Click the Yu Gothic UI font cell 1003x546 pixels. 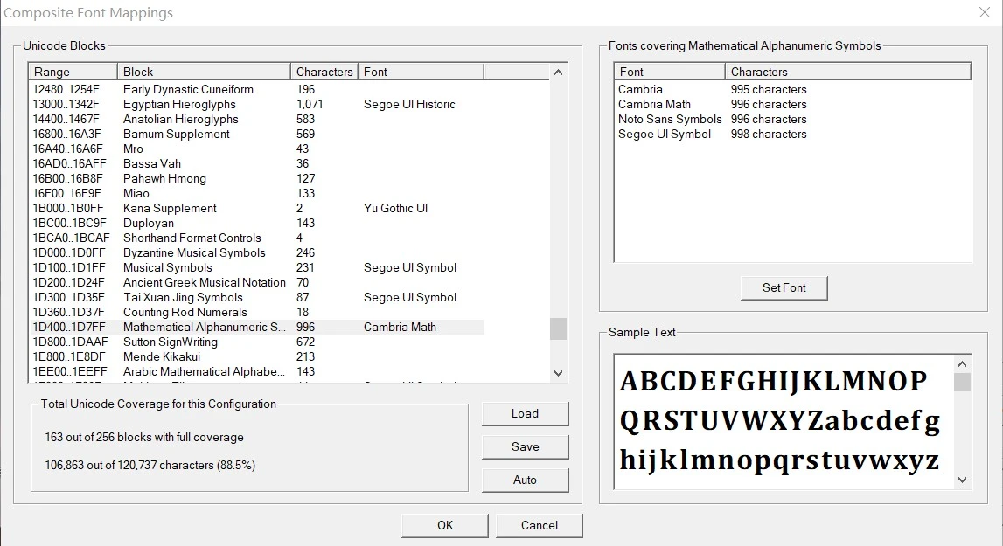pyautogui.click(x=395, y=209)
